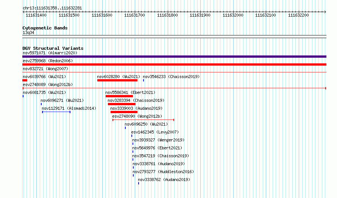Click the DGV Structural Variants track title

click(53, 48)
